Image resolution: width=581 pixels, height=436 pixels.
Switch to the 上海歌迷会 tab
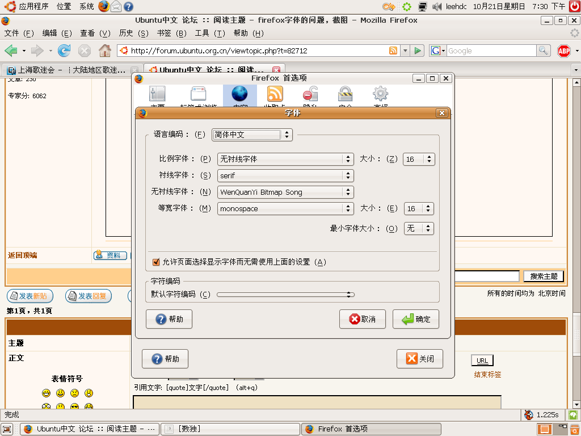point(72,70)
